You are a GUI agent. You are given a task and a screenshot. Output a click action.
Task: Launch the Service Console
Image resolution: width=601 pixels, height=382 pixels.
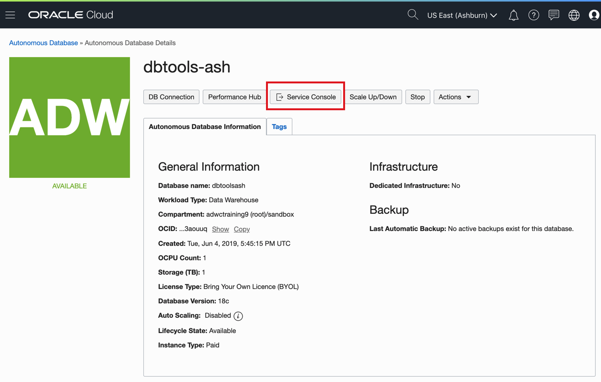[x=306, y=97]
